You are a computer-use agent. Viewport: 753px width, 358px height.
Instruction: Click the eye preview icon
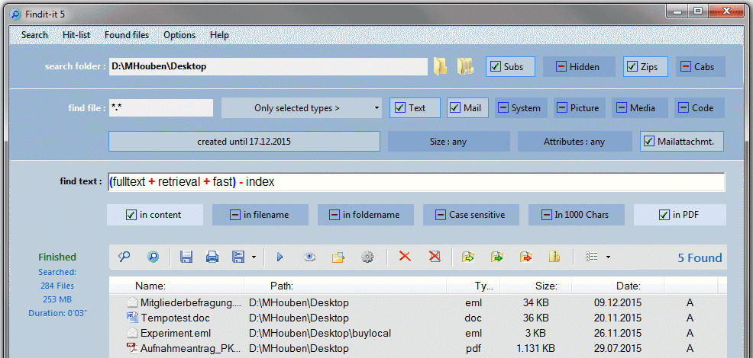click(310, 257)
